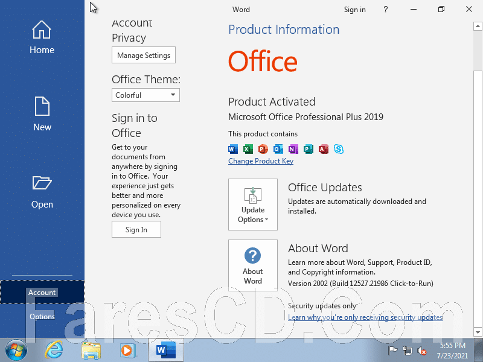Click the PowerPoint app icon
The image size is (483, 362).
(x=263, y=149)
